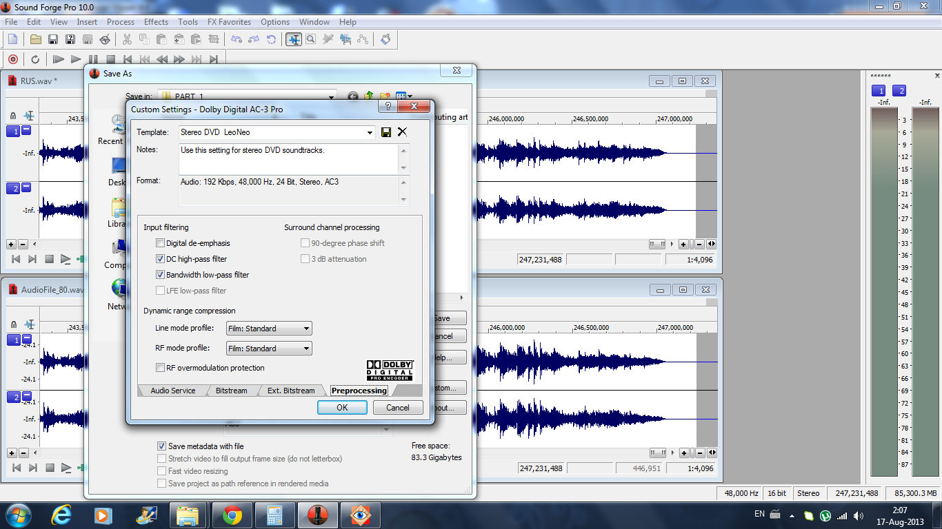This screenshot has width=942, height=529.
Task: Click the Redo arrow toolbar icon
Action: (254, 39)
